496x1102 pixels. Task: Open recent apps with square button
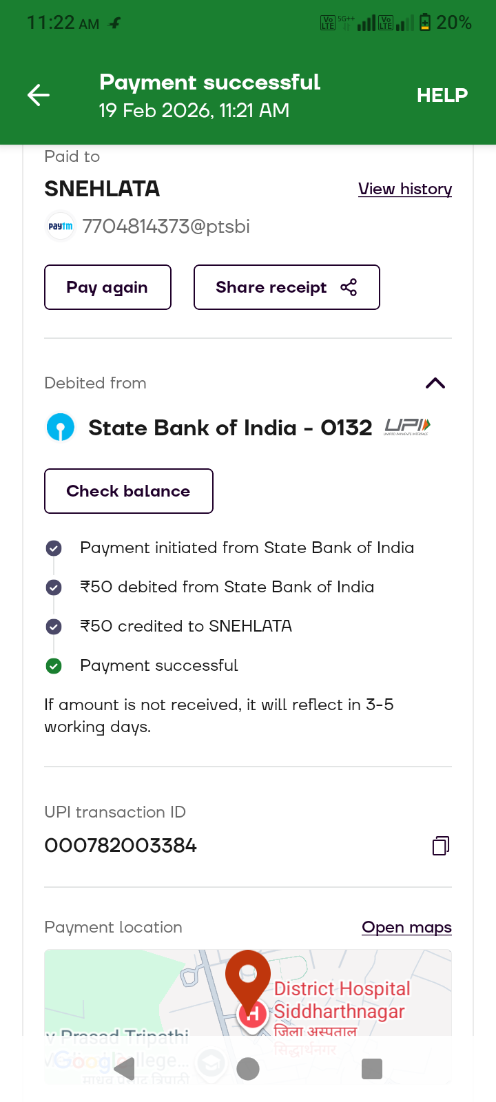coord(371,1069)
